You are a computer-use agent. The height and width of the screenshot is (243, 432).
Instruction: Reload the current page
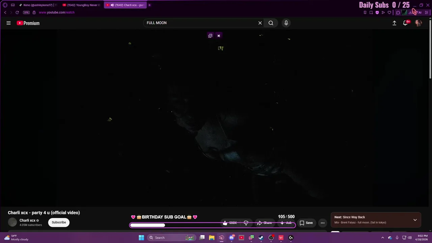click(17, 12)
